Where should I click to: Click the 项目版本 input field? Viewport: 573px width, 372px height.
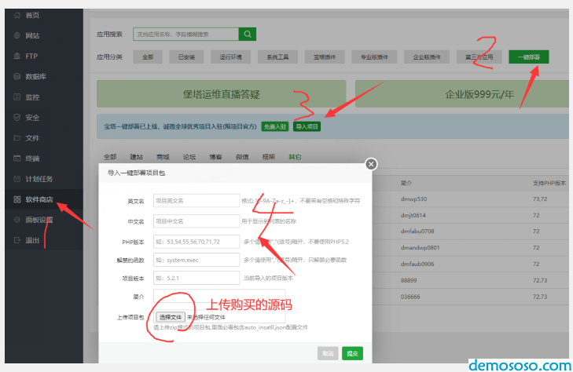coord(197,278)
